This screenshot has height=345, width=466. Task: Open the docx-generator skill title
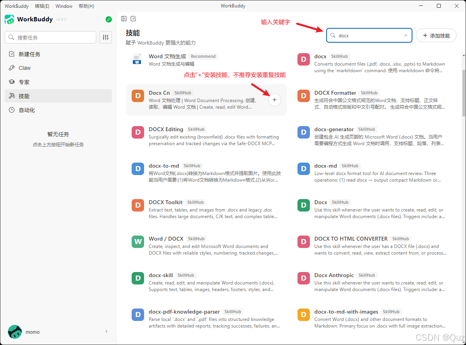pyautogui.click(x=334, y=129)
